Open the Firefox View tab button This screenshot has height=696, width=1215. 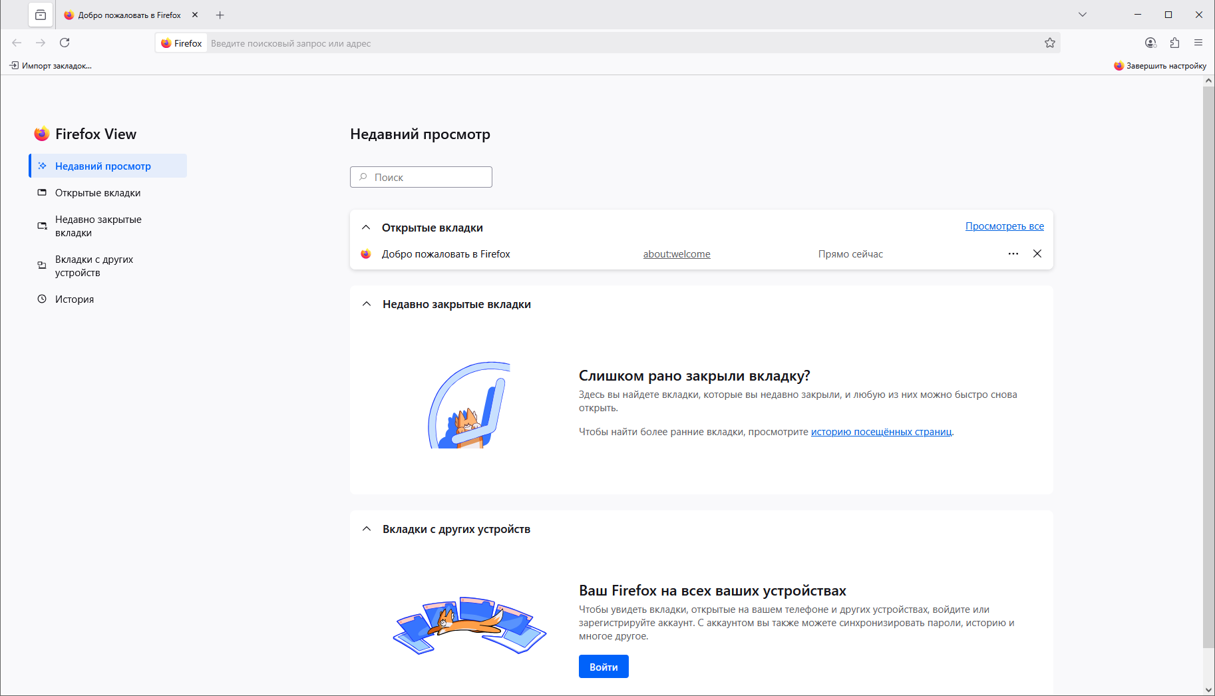click(x=41, y=15)
